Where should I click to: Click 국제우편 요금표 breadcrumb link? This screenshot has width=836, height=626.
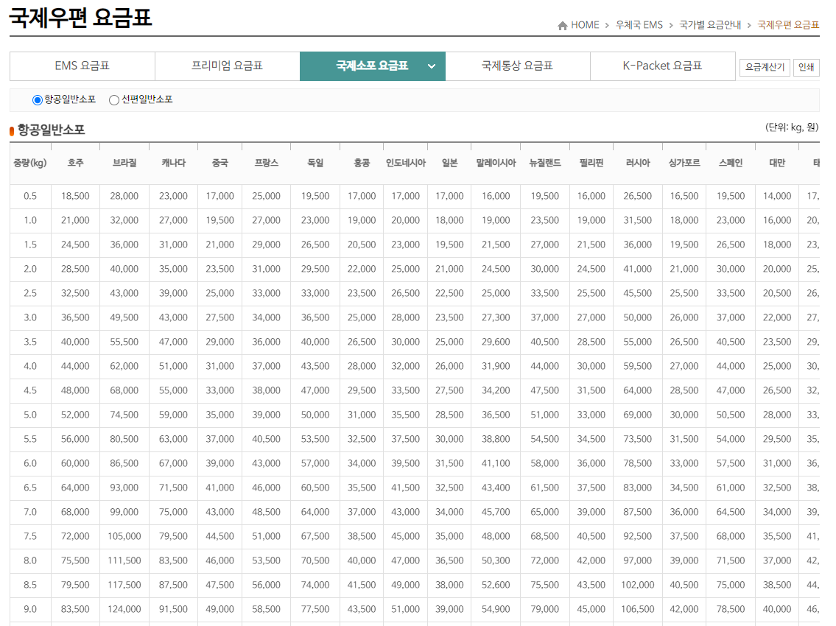(x=788, y=25)
